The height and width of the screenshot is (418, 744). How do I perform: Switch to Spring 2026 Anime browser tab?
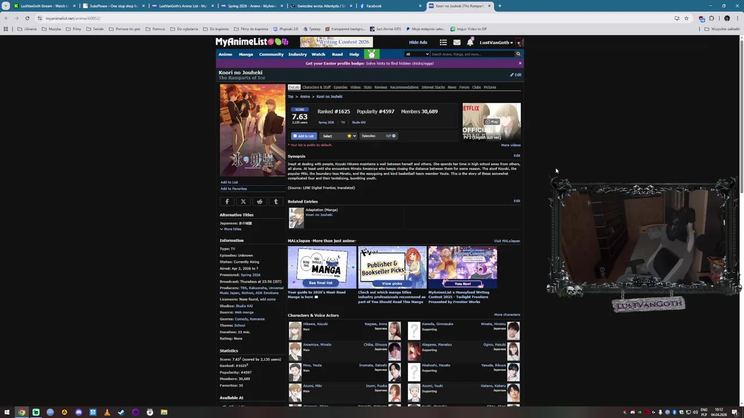252,6
